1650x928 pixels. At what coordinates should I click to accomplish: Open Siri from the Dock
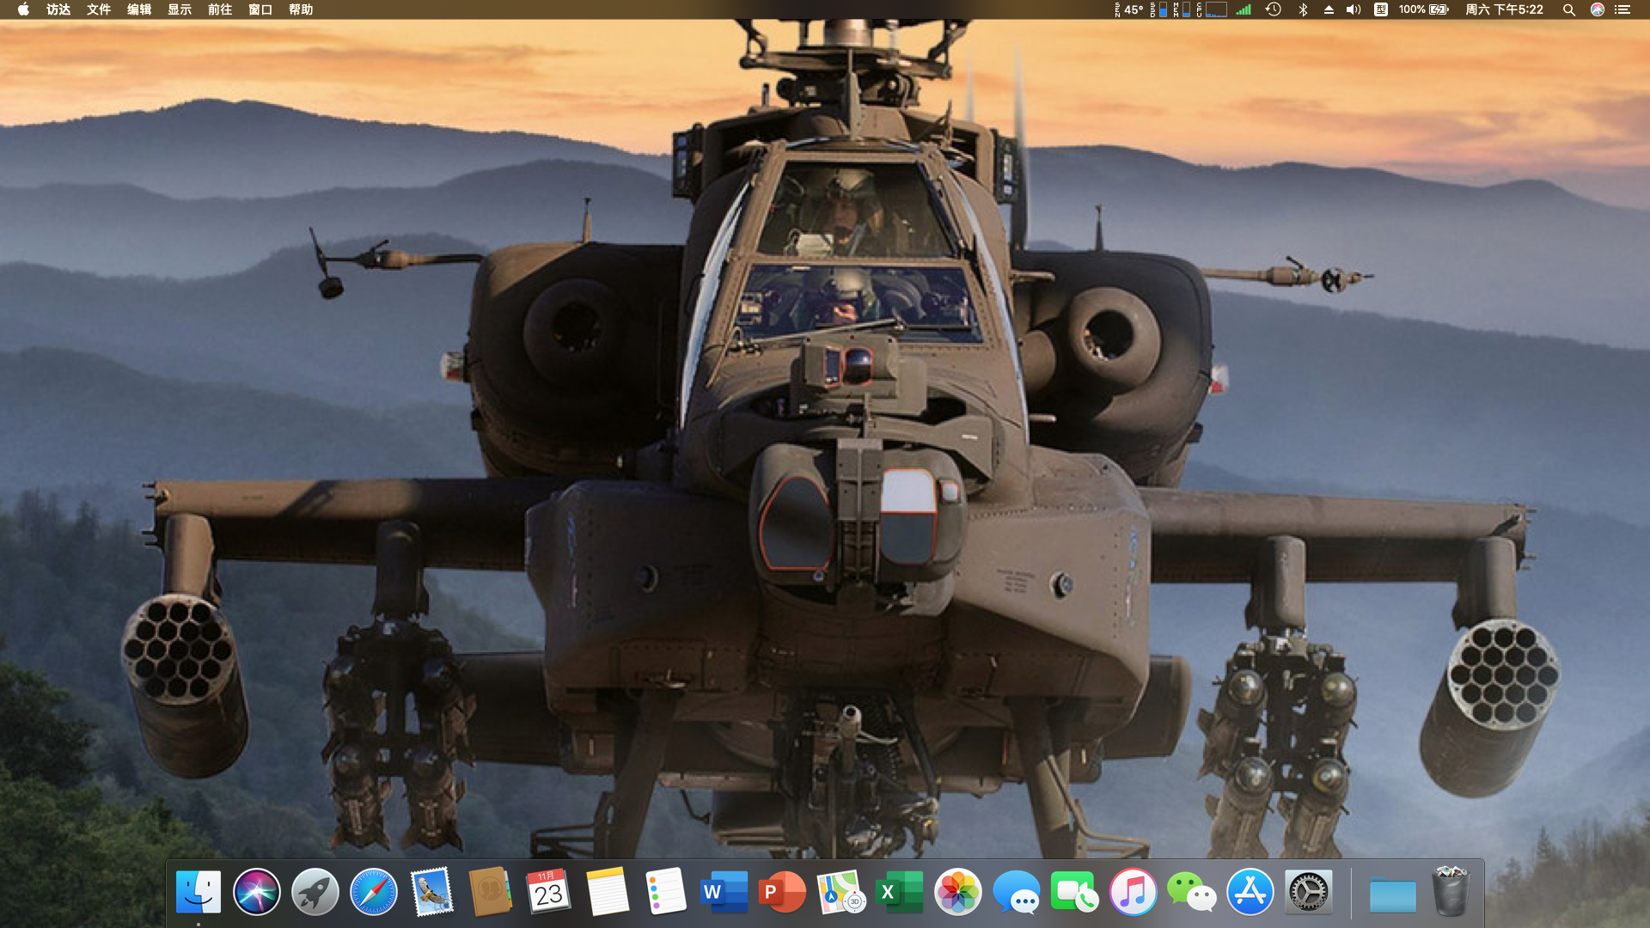(x=256, y=892)
